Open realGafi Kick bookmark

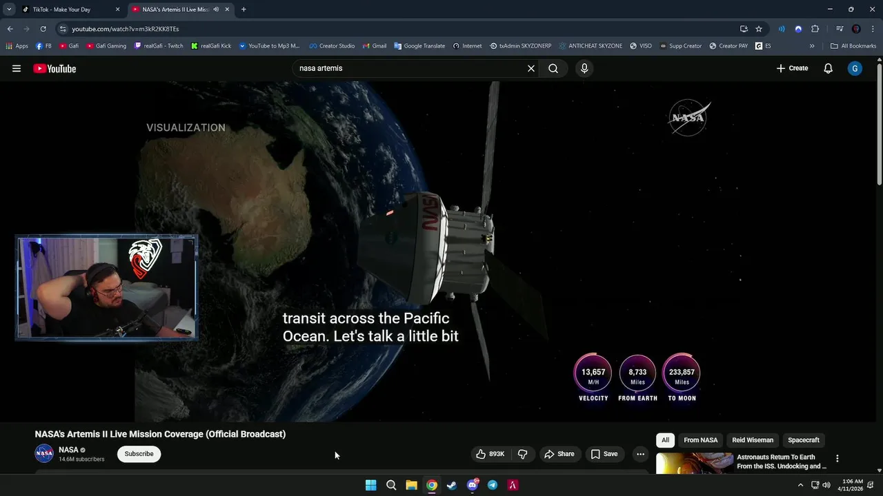click(211, 46)
